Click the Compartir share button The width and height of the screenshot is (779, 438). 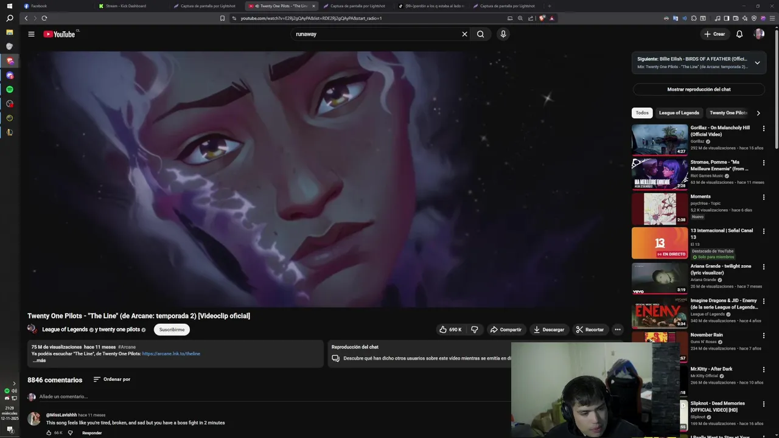(506, 330)
